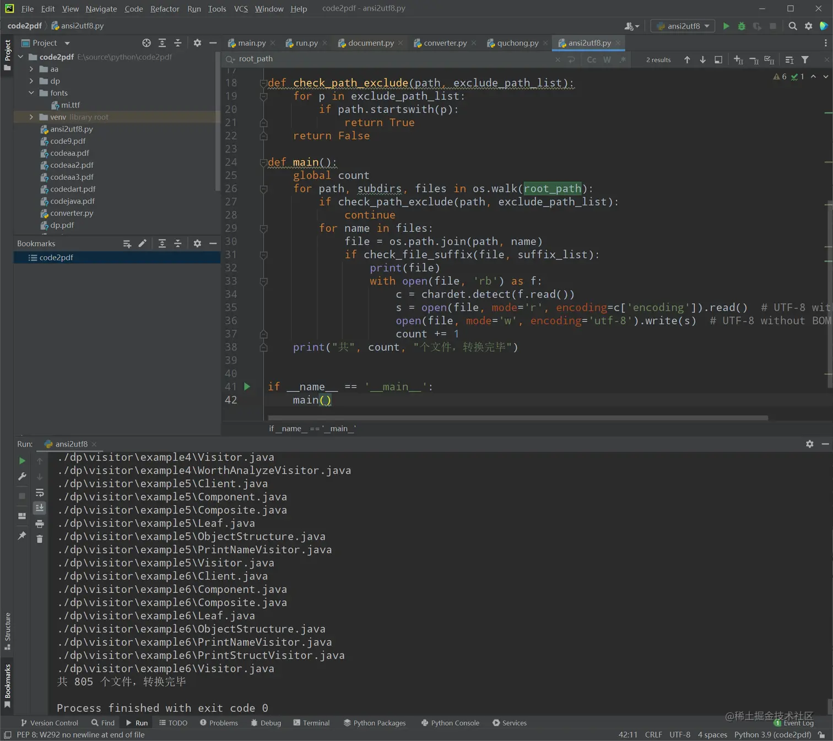Screen dimensions: 833x741
Task: Toggle regex option in search bar
Action: (x=623, y=59)
